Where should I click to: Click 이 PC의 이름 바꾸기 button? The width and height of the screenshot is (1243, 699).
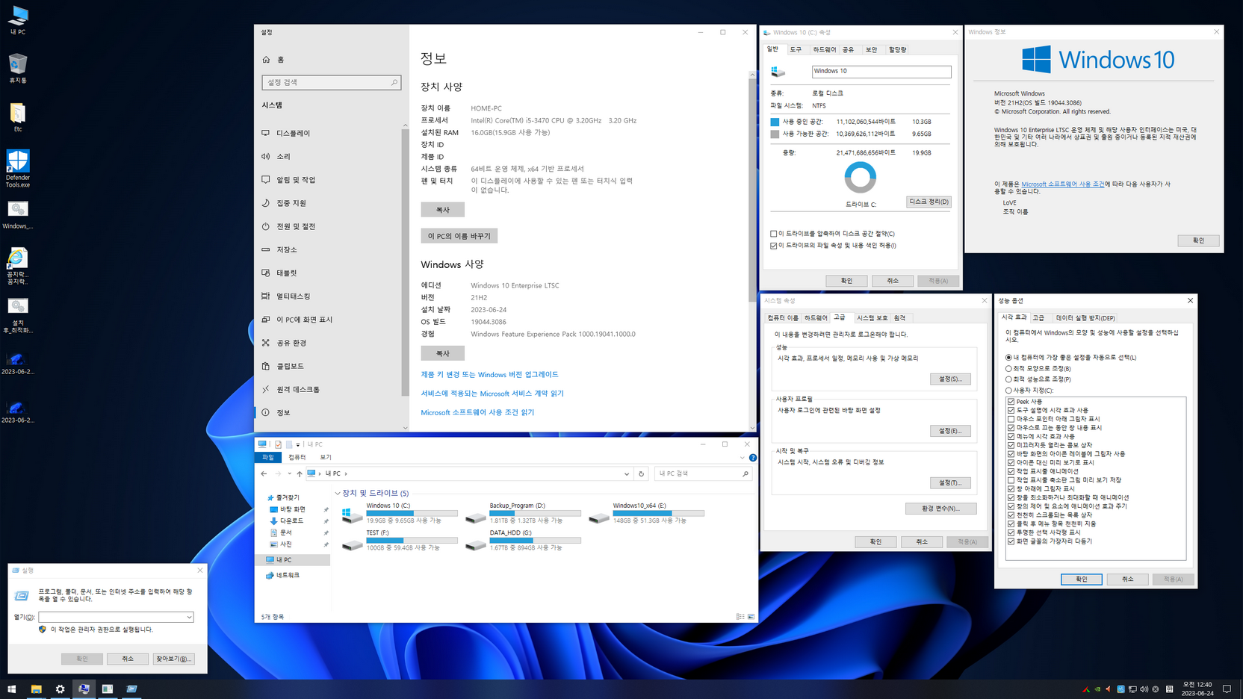[459, 236]
